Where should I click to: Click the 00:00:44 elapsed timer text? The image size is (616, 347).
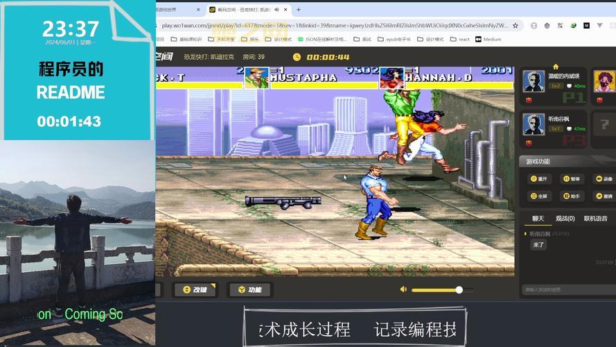328,57
